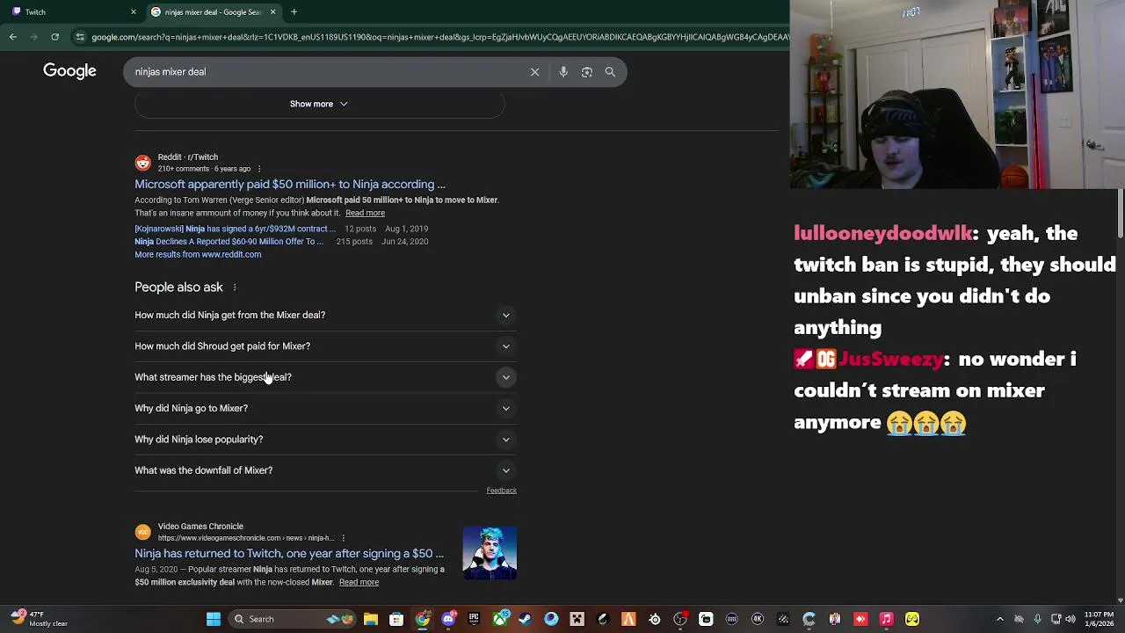Open the Apple Music taskbar icon

pyautogui.click(x=887, y=619)
